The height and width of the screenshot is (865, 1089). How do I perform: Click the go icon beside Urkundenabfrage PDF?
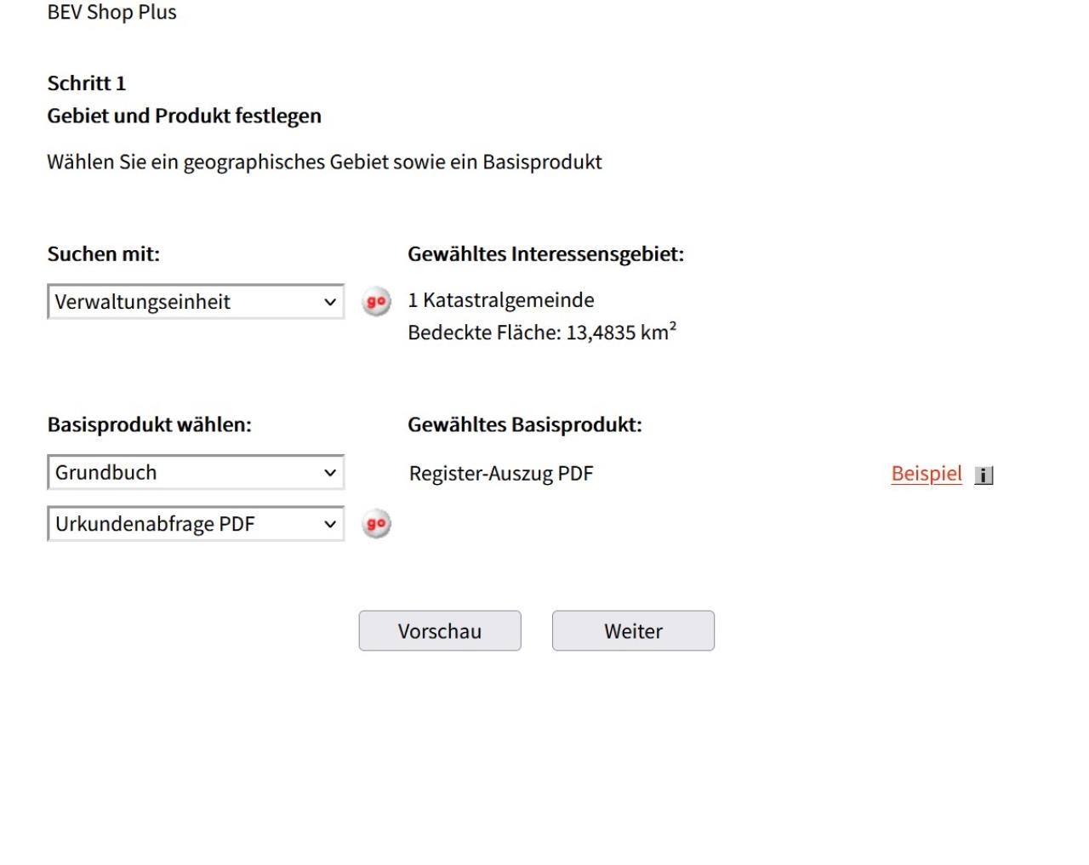point(377,524)
